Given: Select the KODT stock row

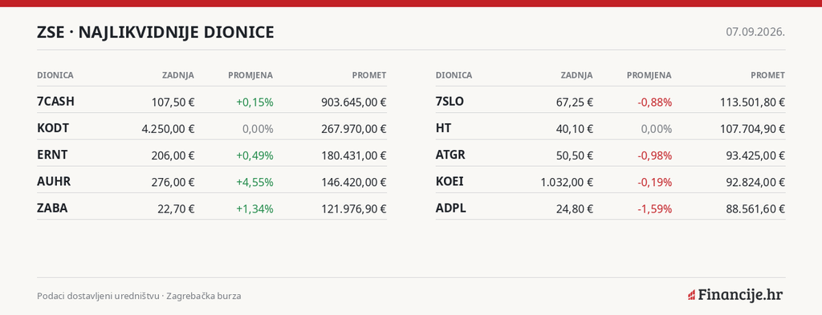Looking at the screenshot, I should tap(212, 128).
